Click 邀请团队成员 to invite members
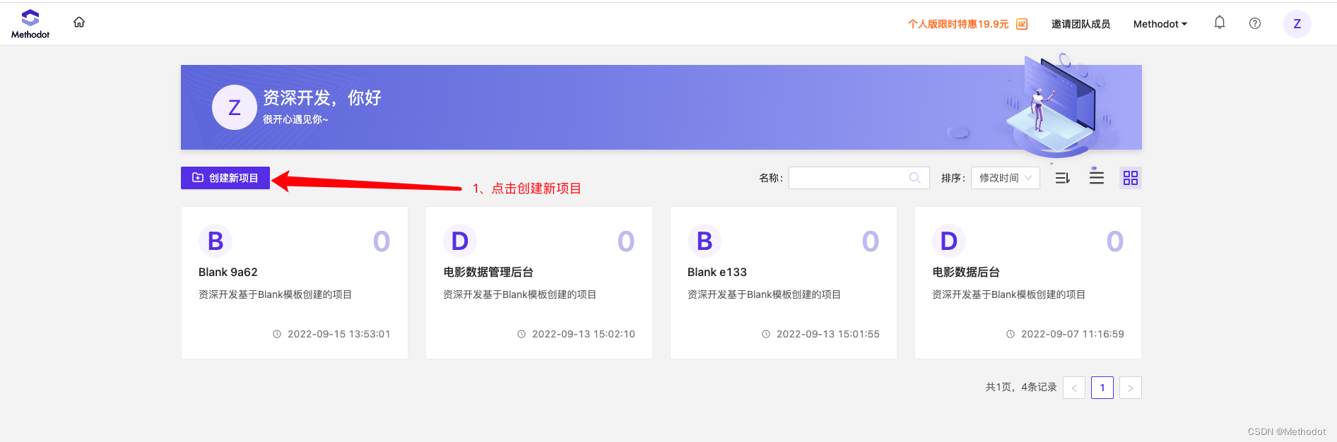Screen dimensions: 1337x442 point(1080,24)
